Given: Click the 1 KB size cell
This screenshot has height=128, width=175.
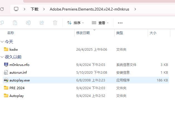Looking at the screenshot, I should 164,72.
